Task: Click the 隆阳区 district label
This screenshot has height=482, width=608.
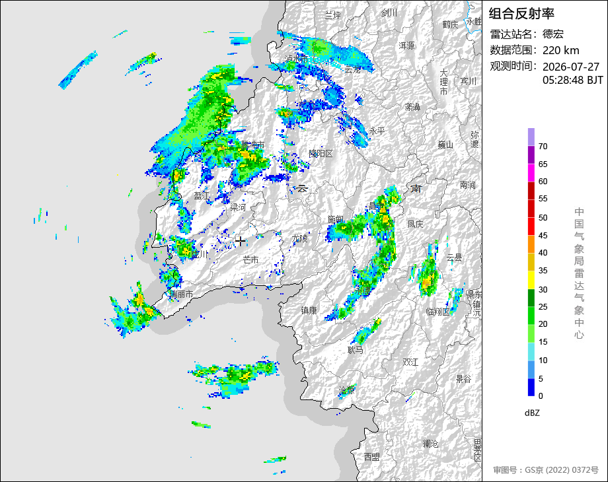Action: coord(321,154)
